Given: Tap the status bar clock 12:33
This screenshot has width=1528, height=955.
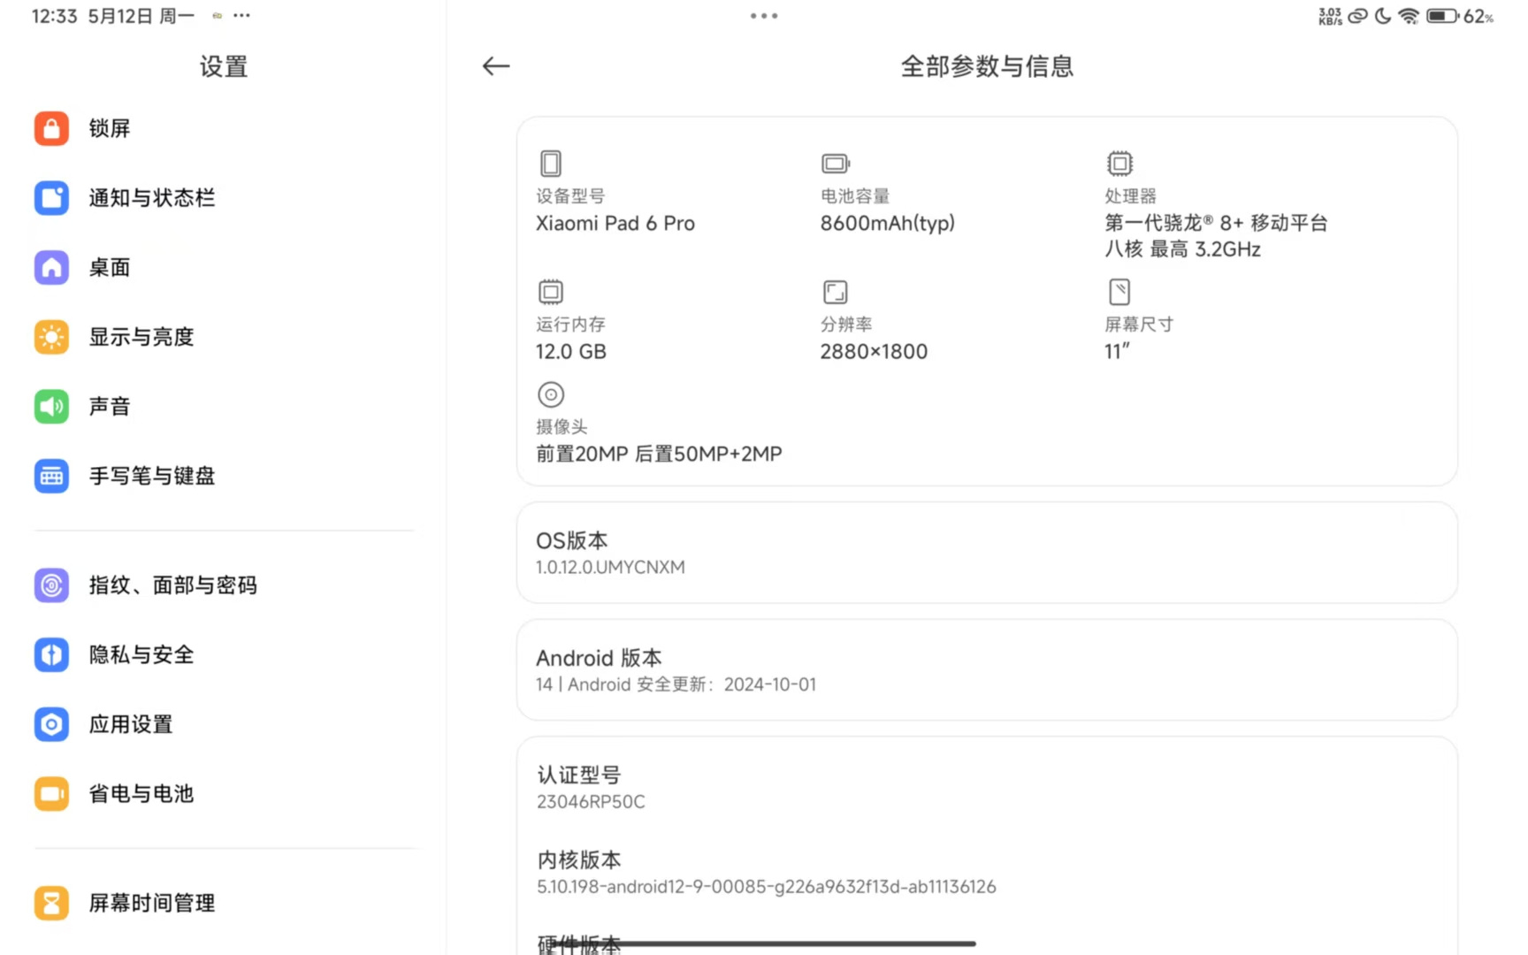Looking at the screenshot, I should 55,16.
